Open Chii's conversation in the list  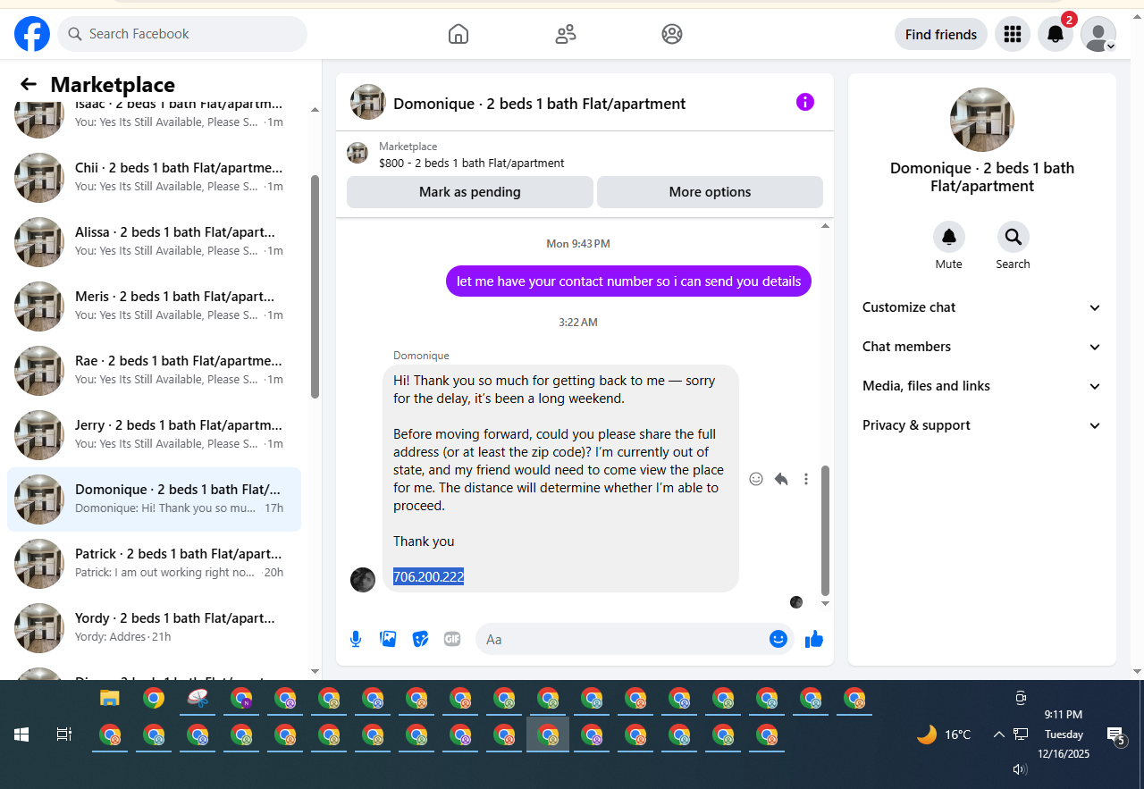pyautogui.click(x=154, y=177)
